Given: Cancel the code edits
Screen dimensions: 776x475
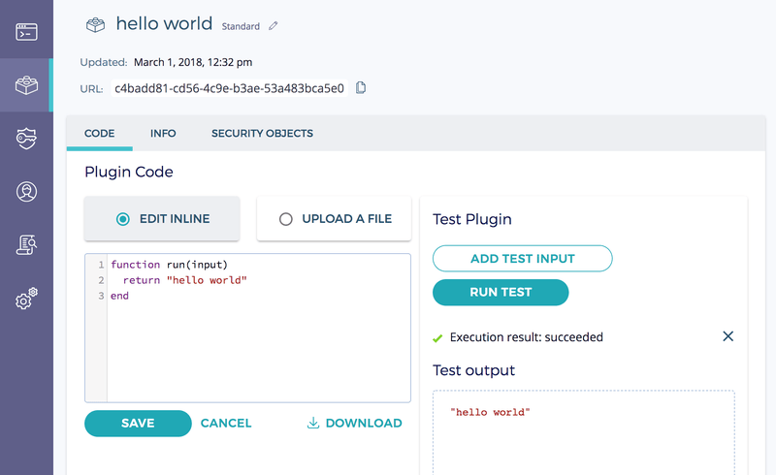Looking at the screenshot, I should point(226,424).
